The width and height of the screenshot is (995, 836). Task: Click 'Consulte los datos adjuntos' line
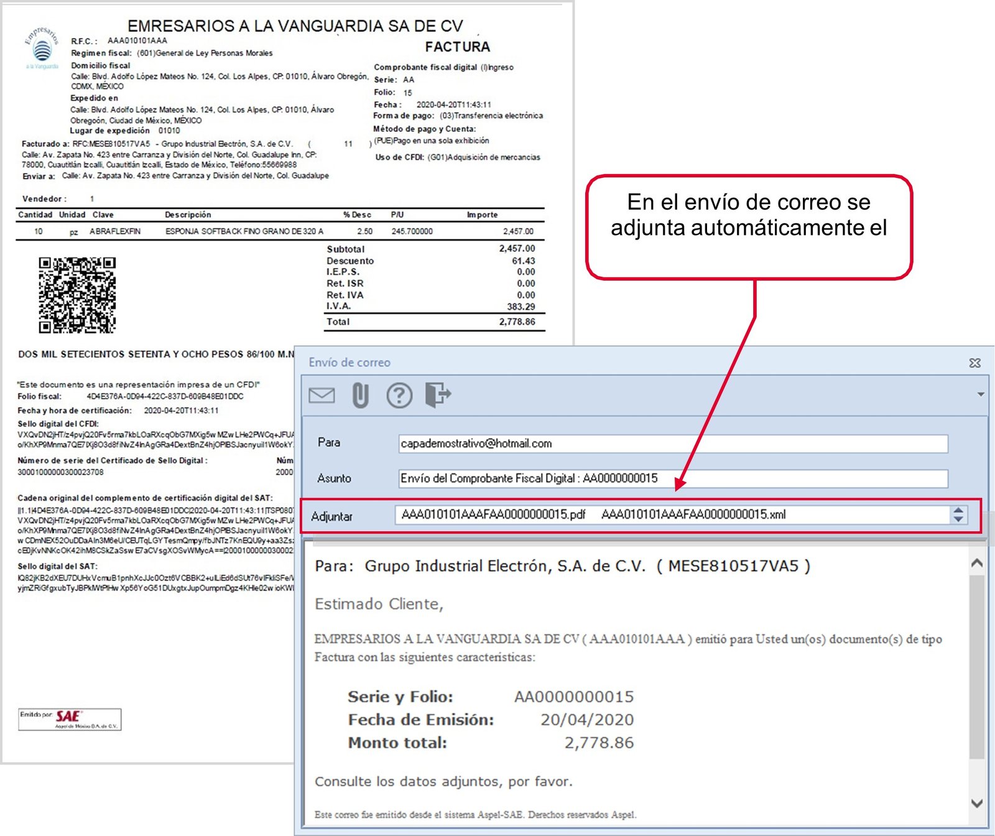pyautogui.click(x=443, y=781)
